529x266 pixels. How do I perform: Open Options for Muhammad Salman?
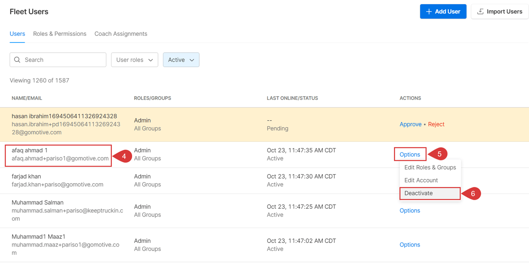click(410, 210)
